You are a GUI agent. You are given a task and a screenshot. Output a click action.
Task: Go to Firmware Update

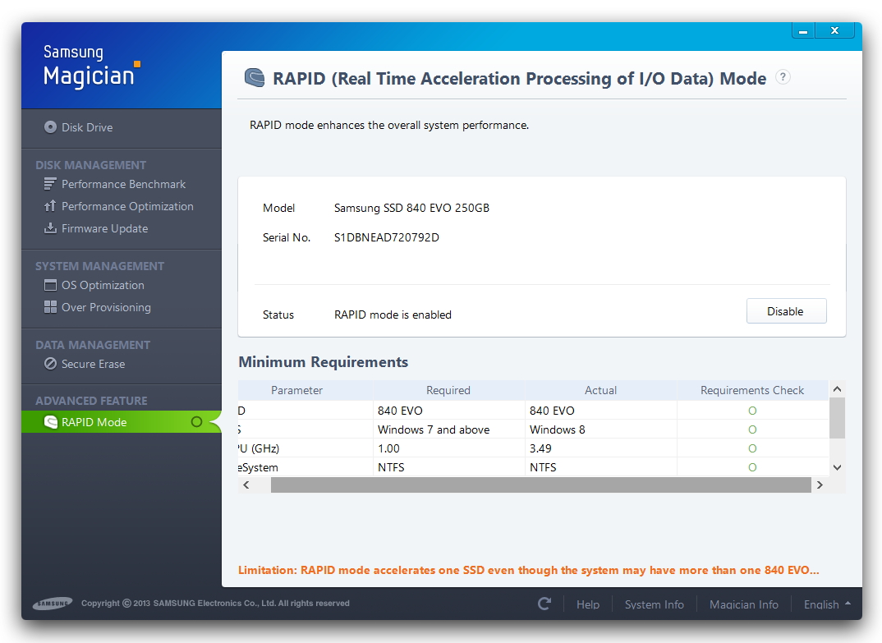pos(104,228)
